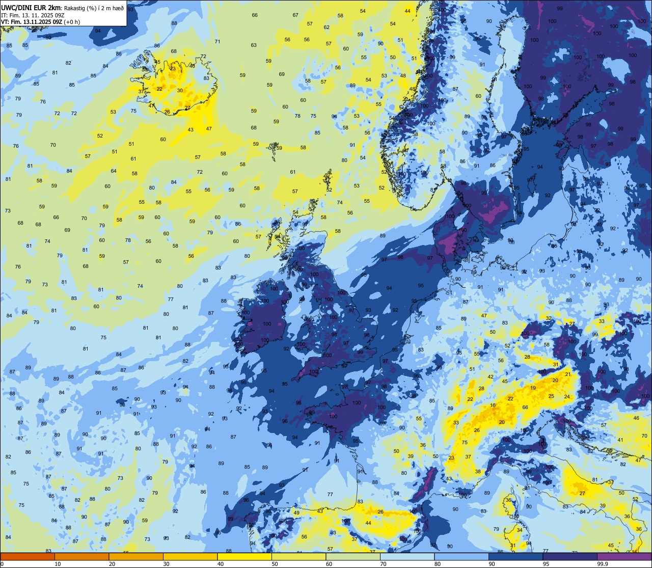Click the "63" humidity value north of Faroe
The image size is (652, 568).
[254, 45]
